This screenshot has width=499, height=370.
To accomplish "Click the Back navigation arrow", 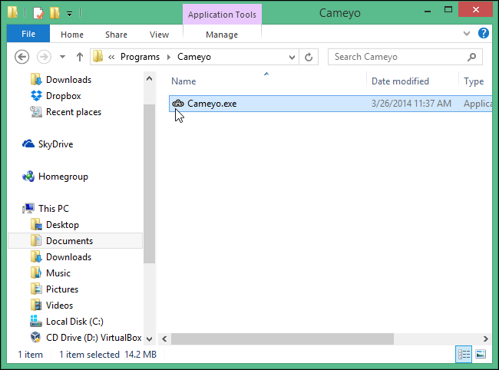I will point(22,57).
